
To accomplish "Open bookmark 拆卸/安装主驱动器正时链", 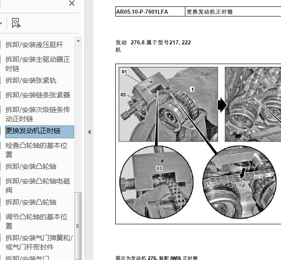I will click(38, 64).
